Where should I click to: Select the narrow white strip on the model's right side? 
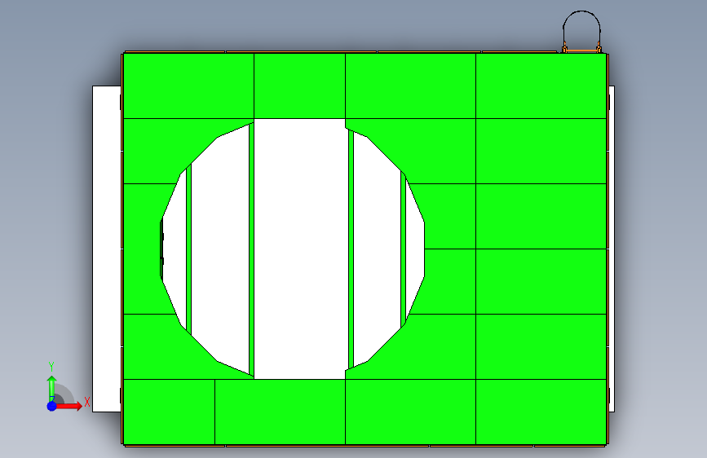pos(612,249)
